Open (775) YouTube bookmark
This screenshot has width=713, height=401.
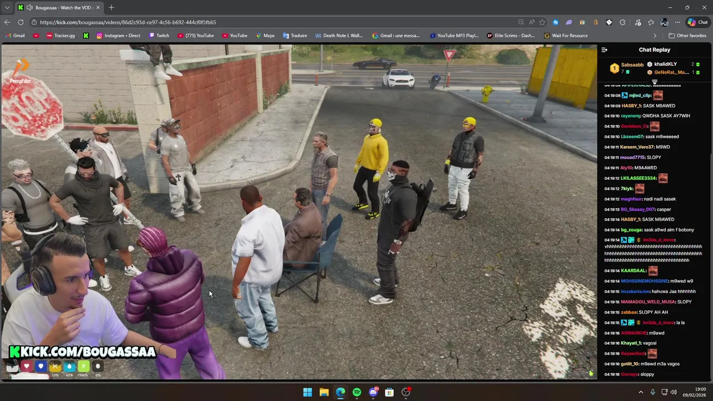[x=196, y=36]
